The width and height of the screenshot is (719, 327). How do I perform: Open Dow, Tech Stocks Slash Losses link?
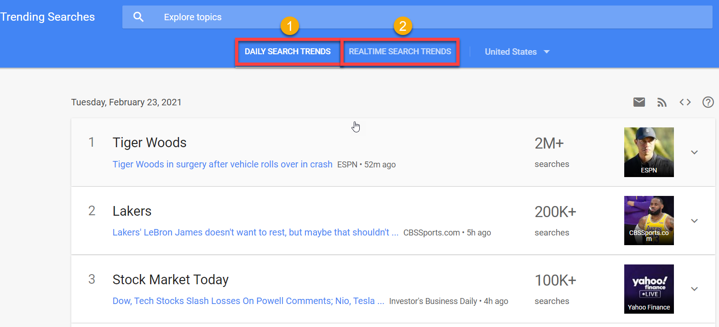click(248, 301)
